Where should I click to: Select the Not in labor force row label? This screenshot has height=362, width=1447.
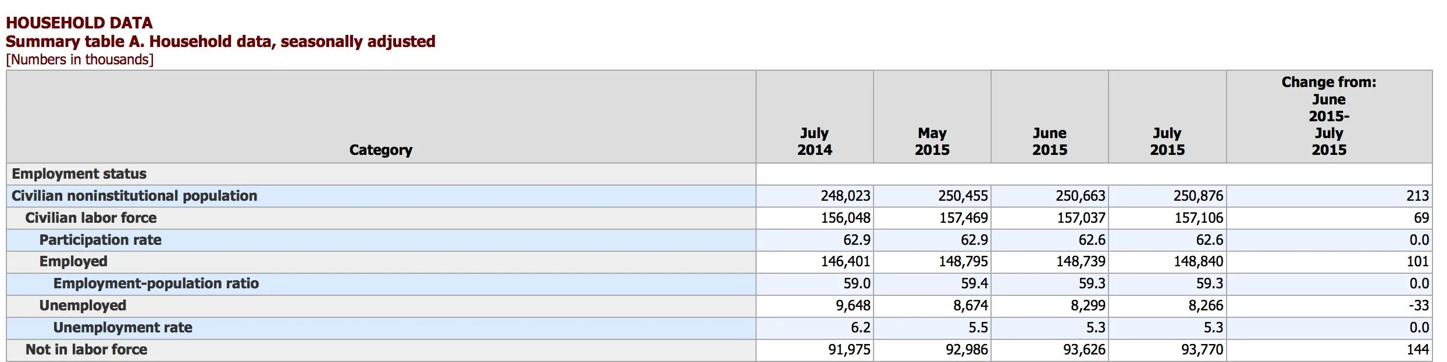point(86,350)
